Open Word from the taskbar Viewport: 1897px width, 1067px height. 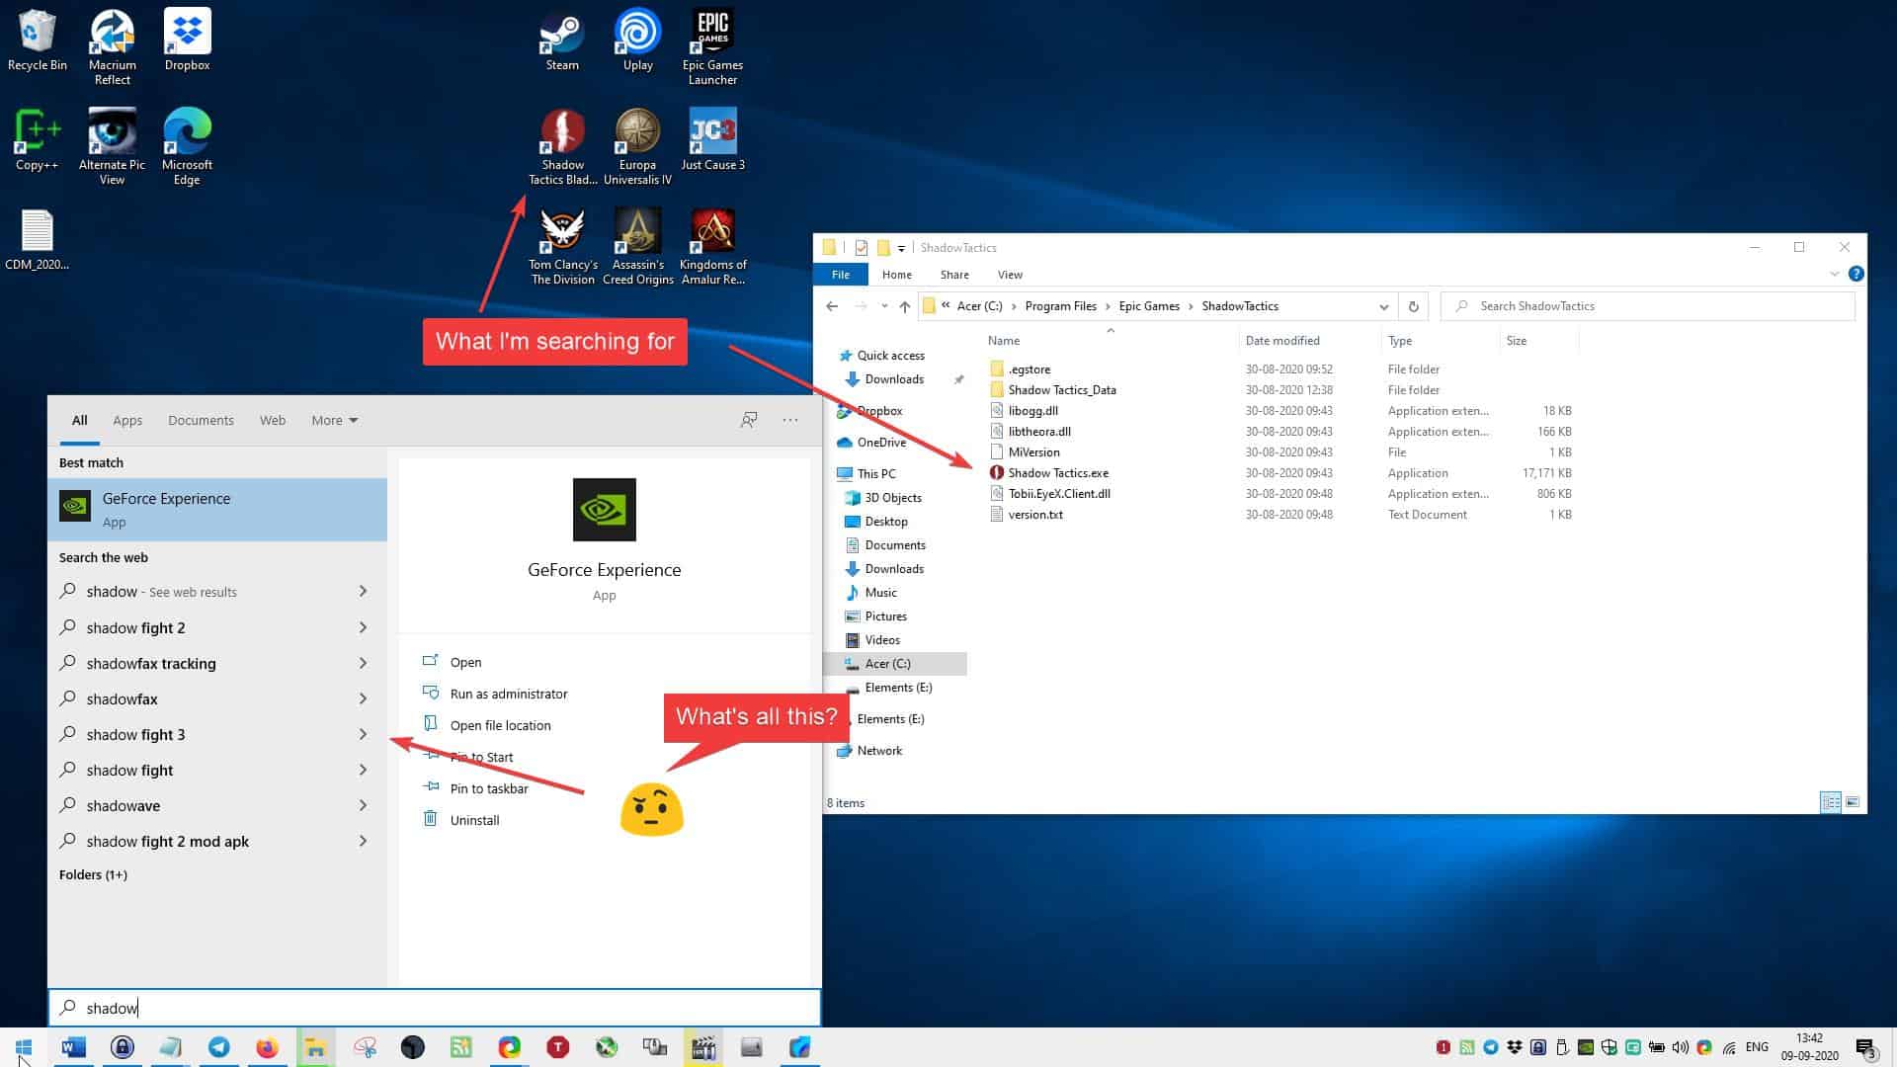pyautogui.click(x=74, y=1047)
